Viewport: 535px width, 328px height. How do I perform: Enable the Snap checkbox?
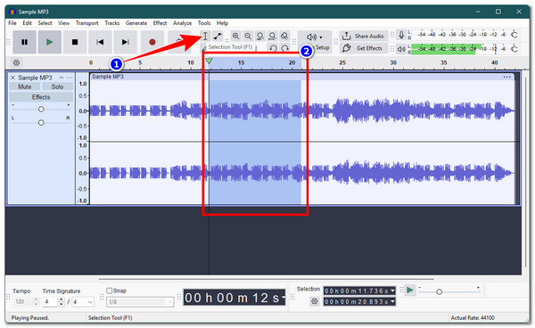109,291
